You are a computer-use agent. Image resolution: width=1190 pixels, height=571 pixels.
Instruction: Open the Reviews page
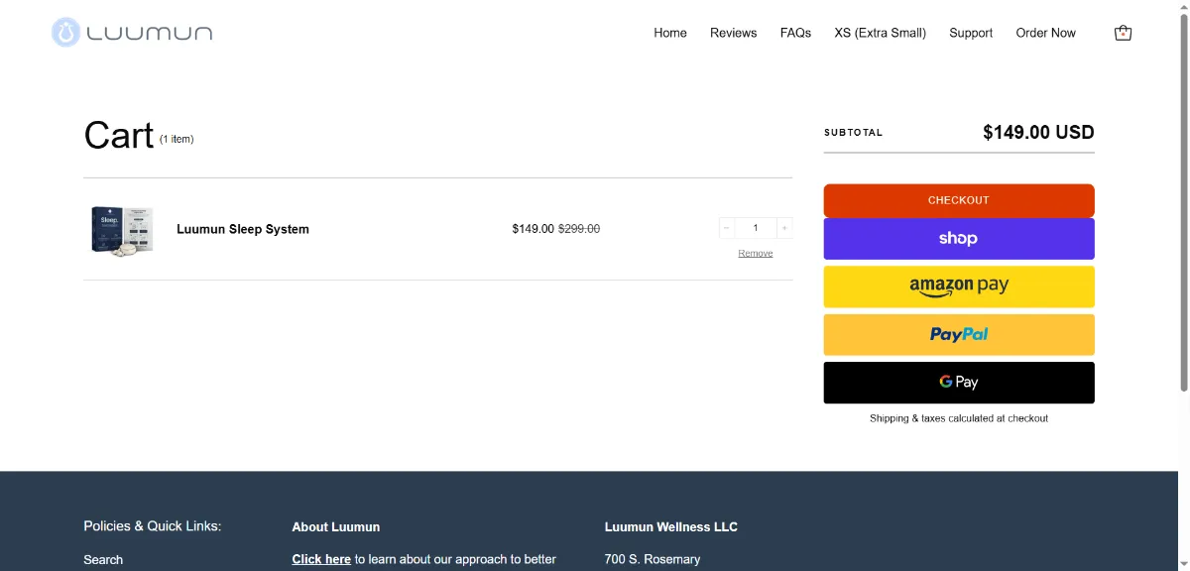[734, 33]
